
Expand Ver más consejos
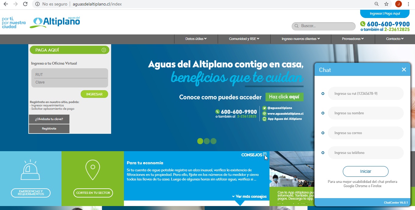pyautogui.click(x=250, y=197)
